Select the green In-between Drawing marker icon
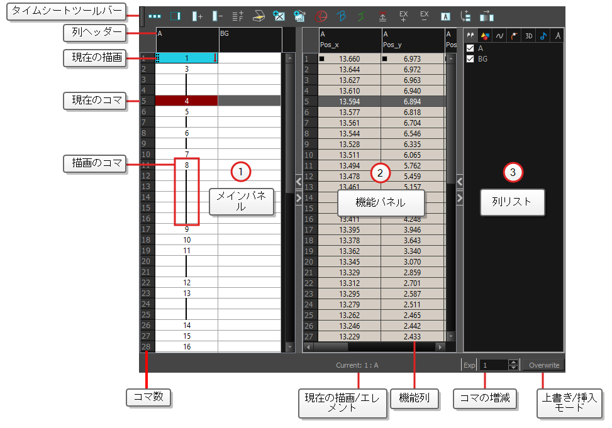 362,16
